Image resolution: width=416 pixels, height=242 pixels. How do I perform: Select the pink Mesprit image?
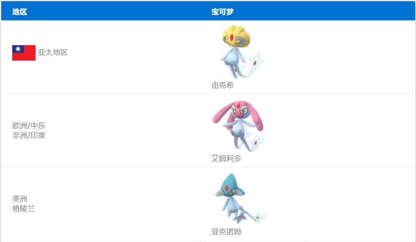click(x=239, y=125)
